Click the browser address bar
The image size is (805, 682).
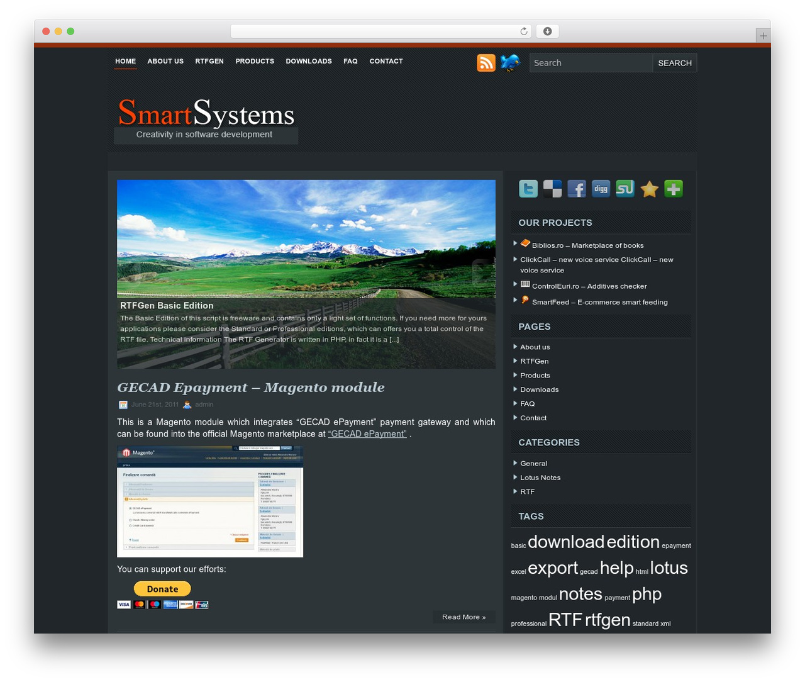pyautogui.click(x=380, y=31)
